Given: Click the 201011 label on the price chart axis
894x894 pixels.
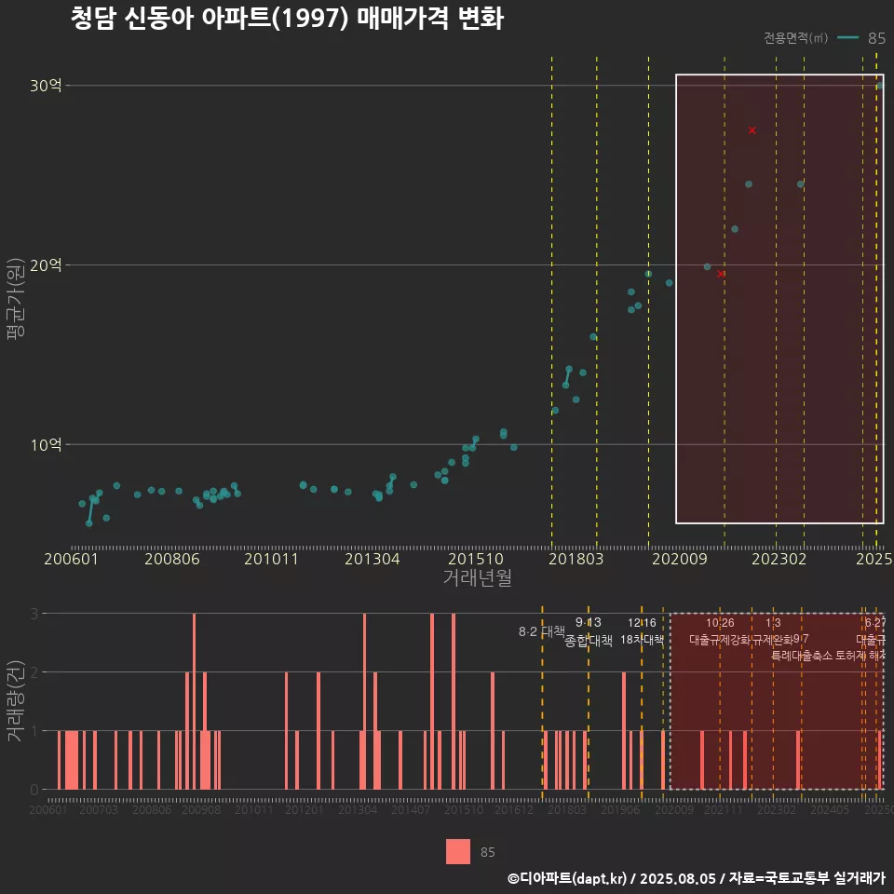Looking at the screenshot, I should tap(271, 559).
